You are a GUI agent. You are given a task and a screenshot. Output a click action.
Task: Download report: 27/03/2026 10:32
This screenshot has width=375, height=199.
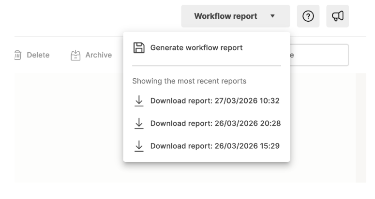click(215, 100)
